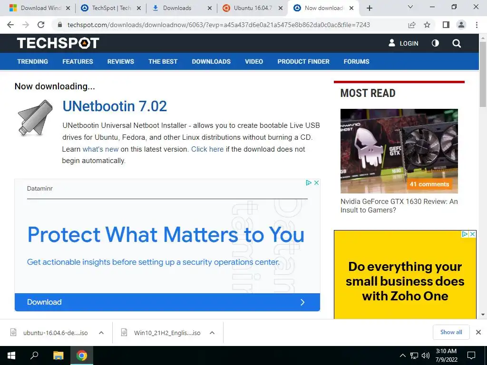Screen dimensions: 487x365
Task: Click the browser forward arrow
Action: click(x=26, y=25)
